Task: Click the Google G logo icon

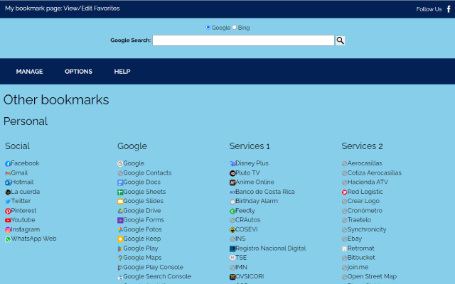Action: pos(120,164)
